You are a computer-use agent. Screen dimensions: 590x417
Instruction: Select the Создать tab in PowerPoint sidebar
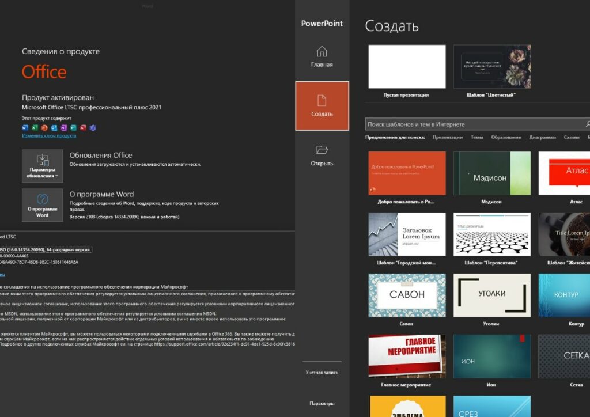pyautogui.click(x=322, y=105)
